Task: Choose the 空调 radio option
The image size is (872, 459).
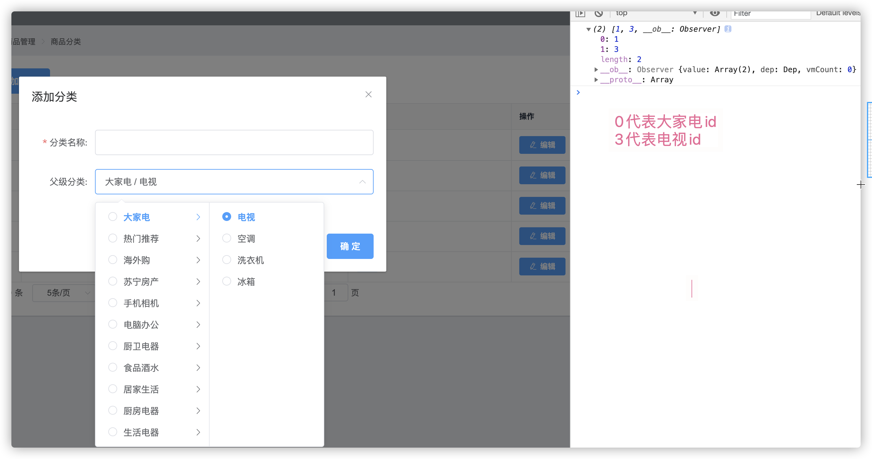Action: point(226,238)
